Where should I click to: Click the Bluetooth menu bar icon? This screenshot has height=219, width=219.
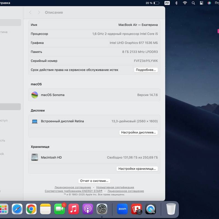[x=177, y=3]
